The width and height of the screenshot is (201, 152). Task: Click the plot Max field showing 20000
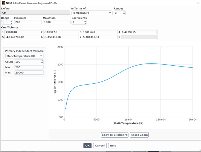[28, 73]
